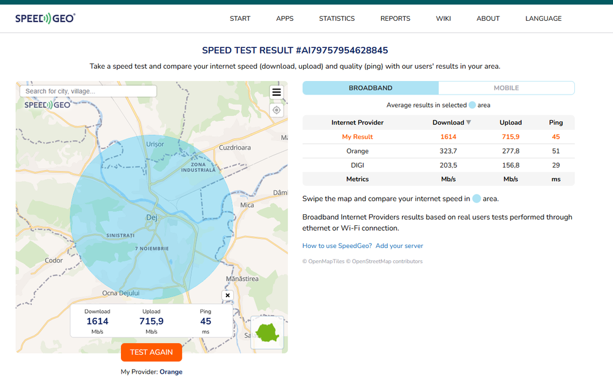613x386 pixels.
Task: Select the Cuzdrioara label on map
Action: point(234,147)
